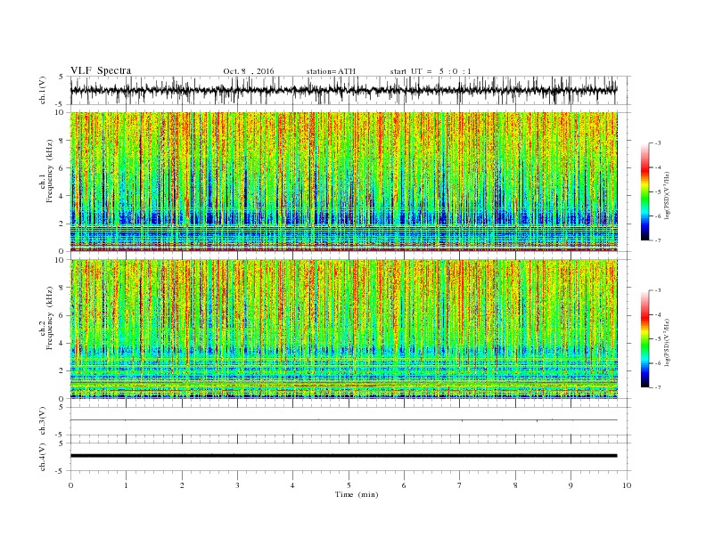Click the ch.1 colorbar '-4' tick label

[x=657, y=167]
